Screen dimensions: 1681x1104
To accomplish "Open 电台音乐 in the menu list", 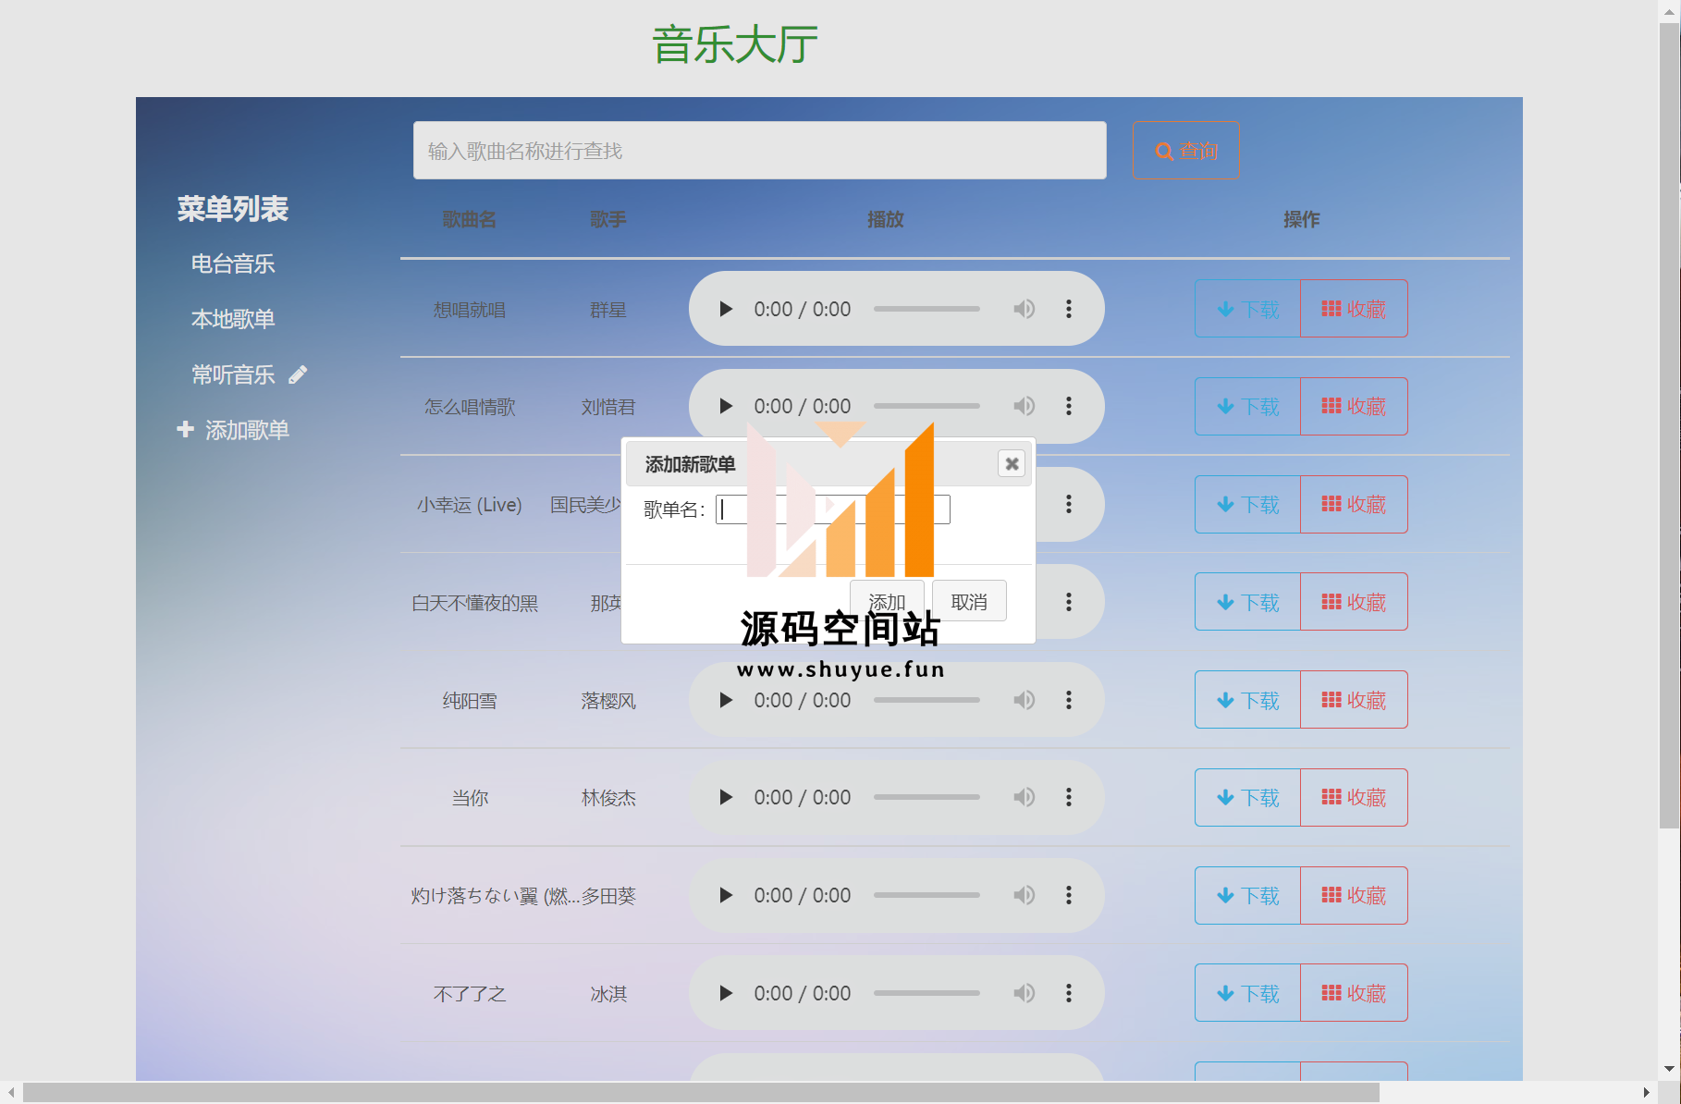I will pos(233,264).
